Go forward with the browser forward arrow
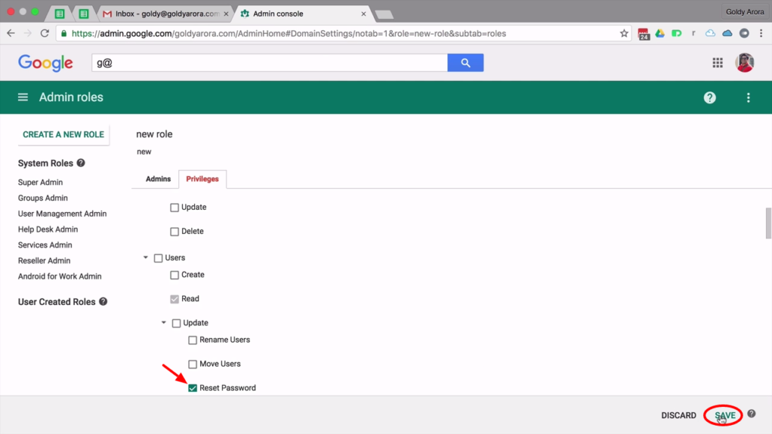The width and height of the screenshot is (772, 434). [x=28, y=34]
